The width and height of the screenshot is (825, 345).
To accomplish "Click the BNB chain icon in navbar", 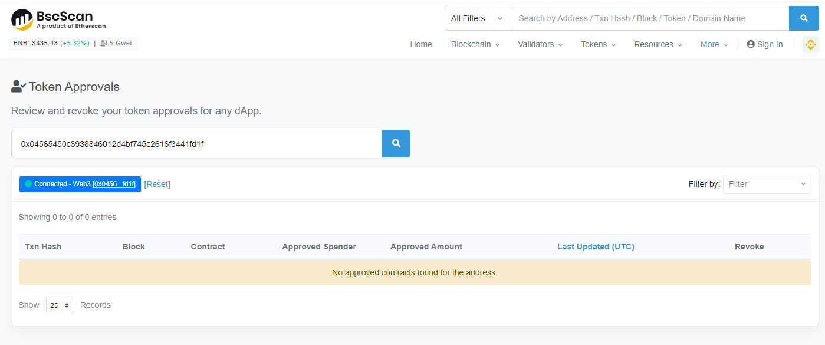I will tap(810, 44).
